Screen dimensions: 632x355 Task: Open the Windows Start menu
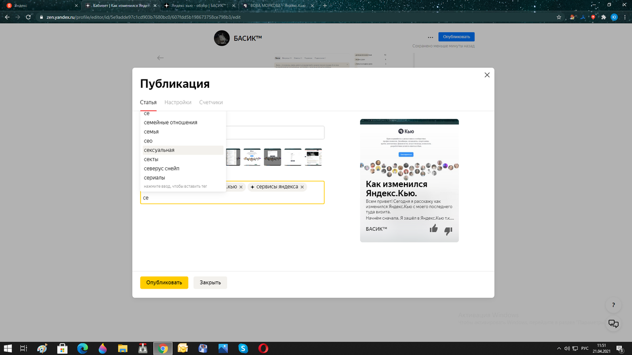click(7, 348)
